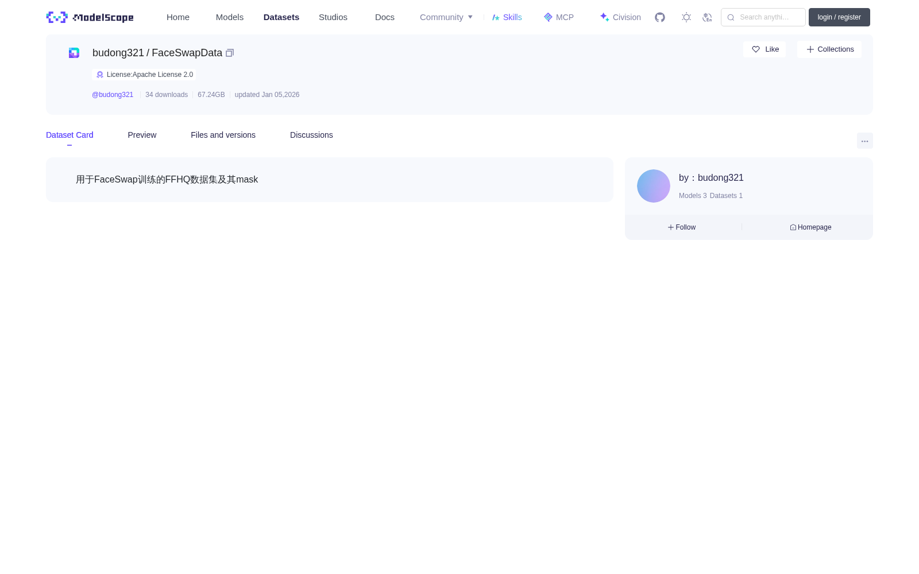
Task: Click 'Models 3' in author card
Action: [x=693, y=196]
